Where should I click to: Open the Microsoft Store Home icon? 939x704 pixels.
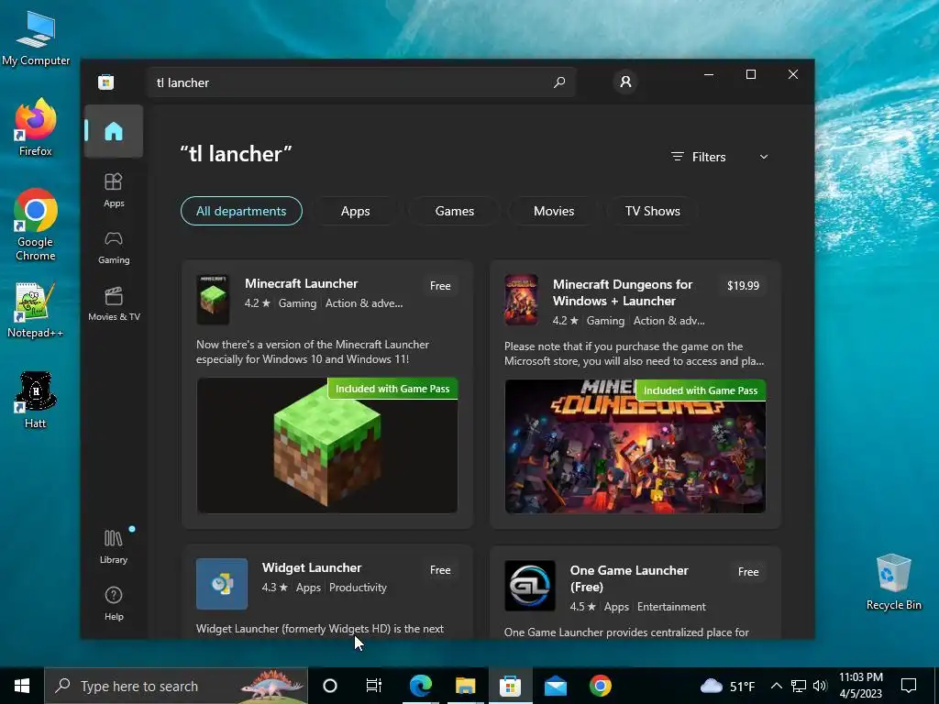coord(113,131)
